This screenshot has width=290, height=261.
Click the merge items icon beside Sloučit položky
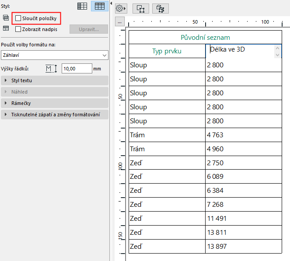tap(6, 18)
